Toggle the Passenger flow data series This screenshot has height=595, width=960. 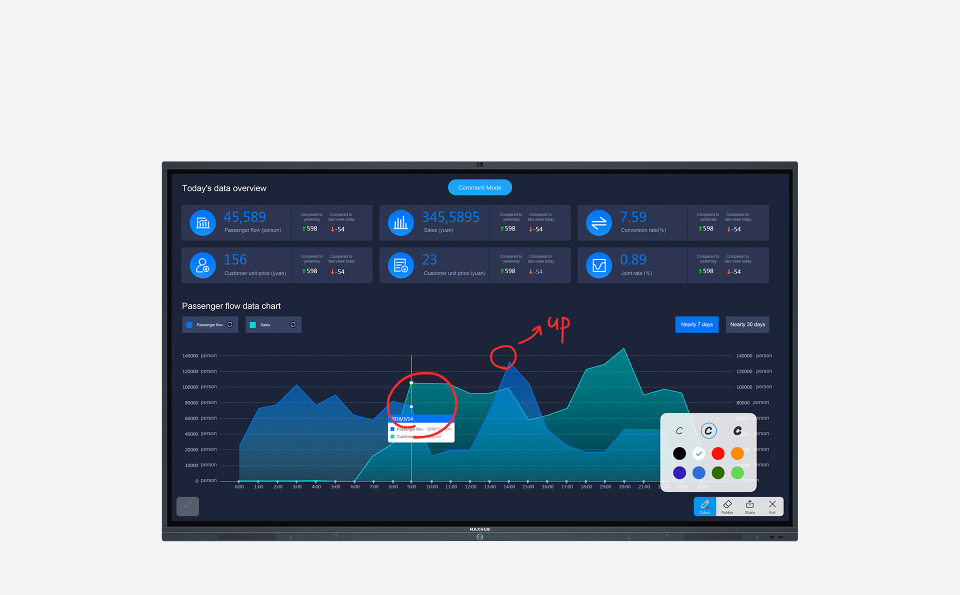click(209, 324)
